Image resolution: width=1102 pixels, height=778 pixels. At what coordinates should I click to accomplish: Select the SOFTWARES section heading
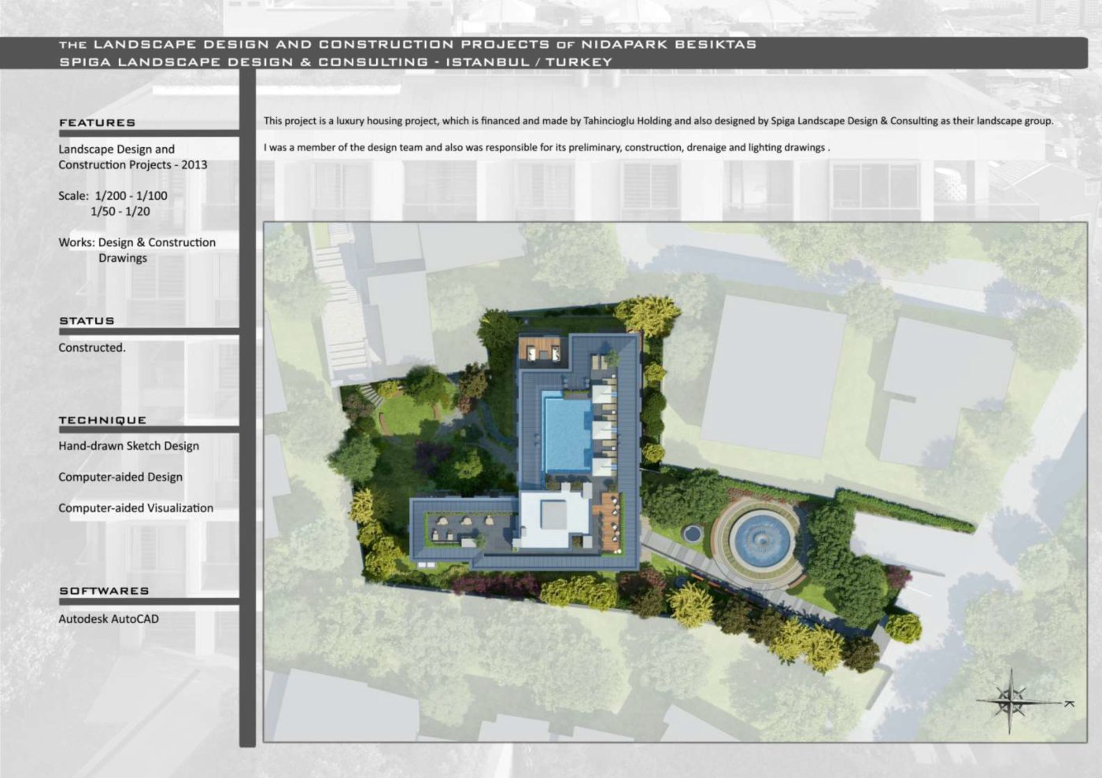(x=104, y=591)
